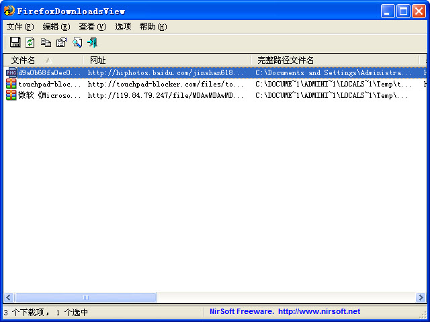The height and width of the screenshot is (322, 430).
Task: Click the Temp\... path in 微软 row
Action: pos(331,95)
